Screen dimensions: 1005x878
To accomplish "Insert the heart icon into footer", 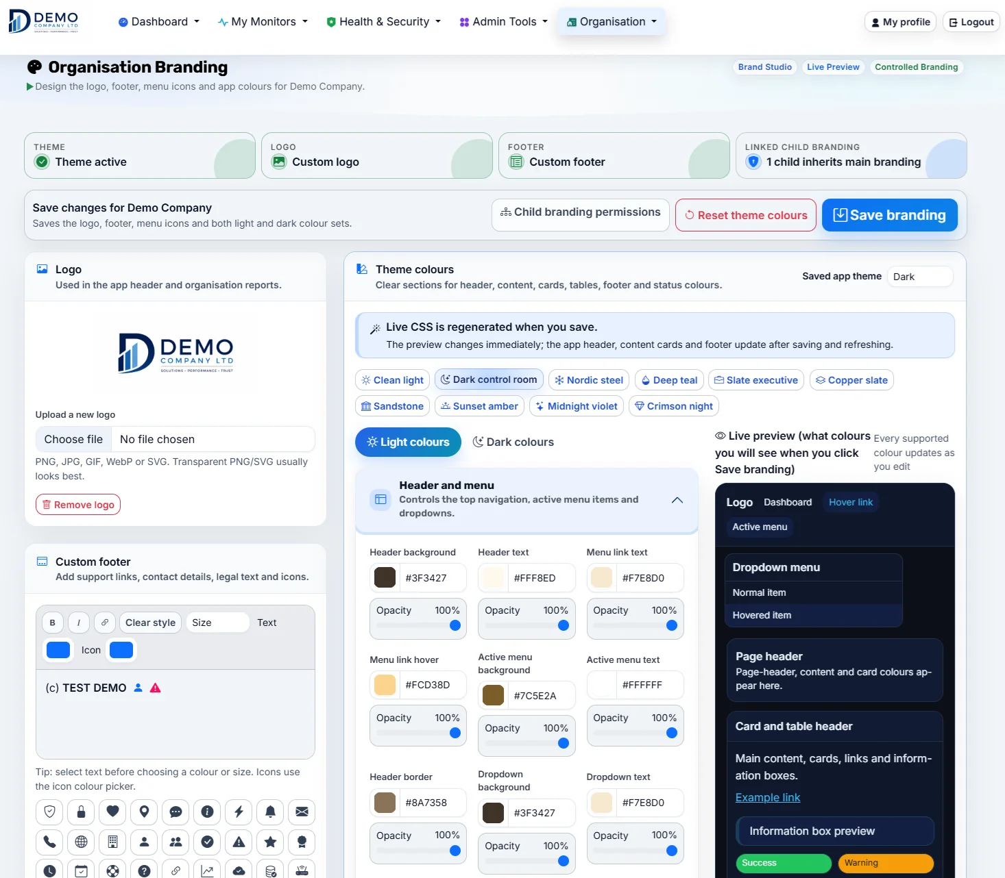I will (112, 812).
